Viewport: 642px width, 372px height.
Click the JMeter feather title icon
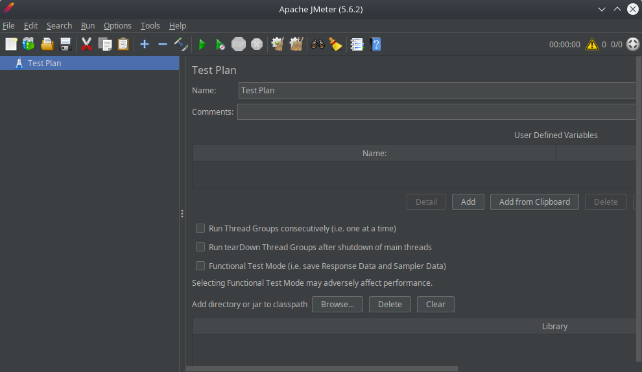[x=8, y=8]
